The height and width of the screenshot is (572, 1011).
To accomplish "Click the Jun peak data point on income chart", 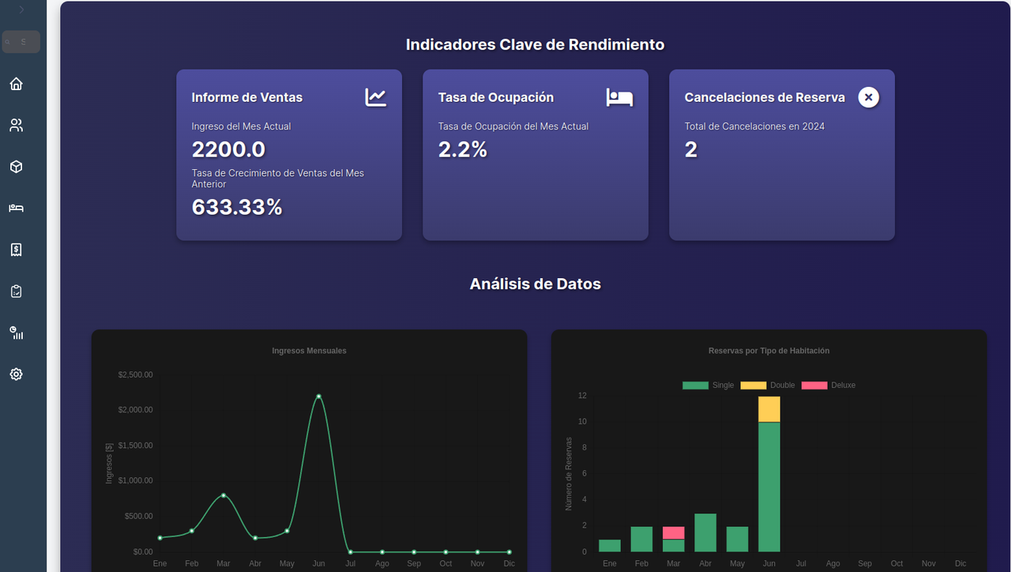I will point(318,397).
